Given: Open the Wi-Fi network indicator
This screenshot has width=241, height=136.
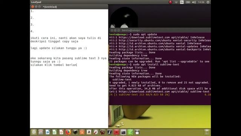Looking at the screenshot, I should (176, 2).
